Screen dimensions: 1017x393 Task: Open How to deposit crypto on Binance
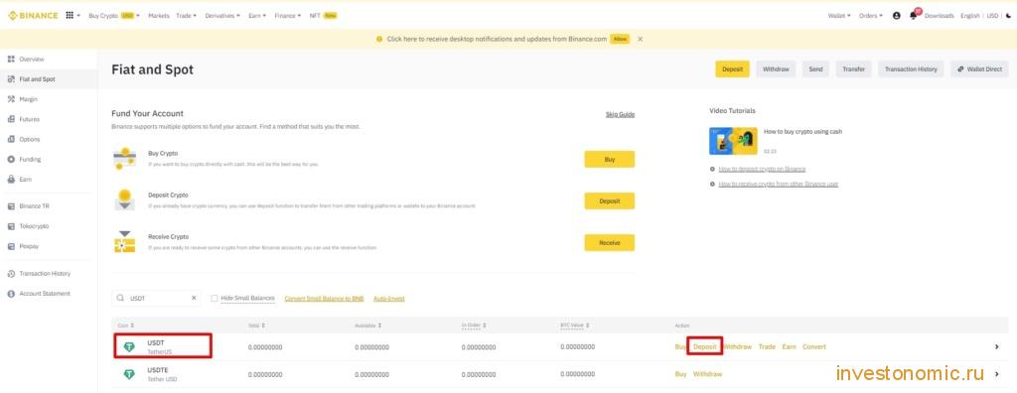762,169
